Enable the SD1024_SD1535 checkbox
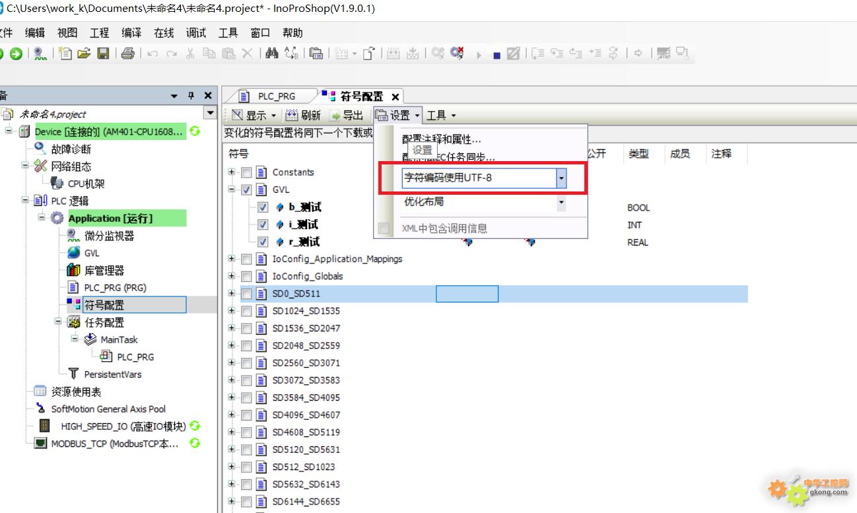This screenshot has width=857, height=513. coord(246,311)
